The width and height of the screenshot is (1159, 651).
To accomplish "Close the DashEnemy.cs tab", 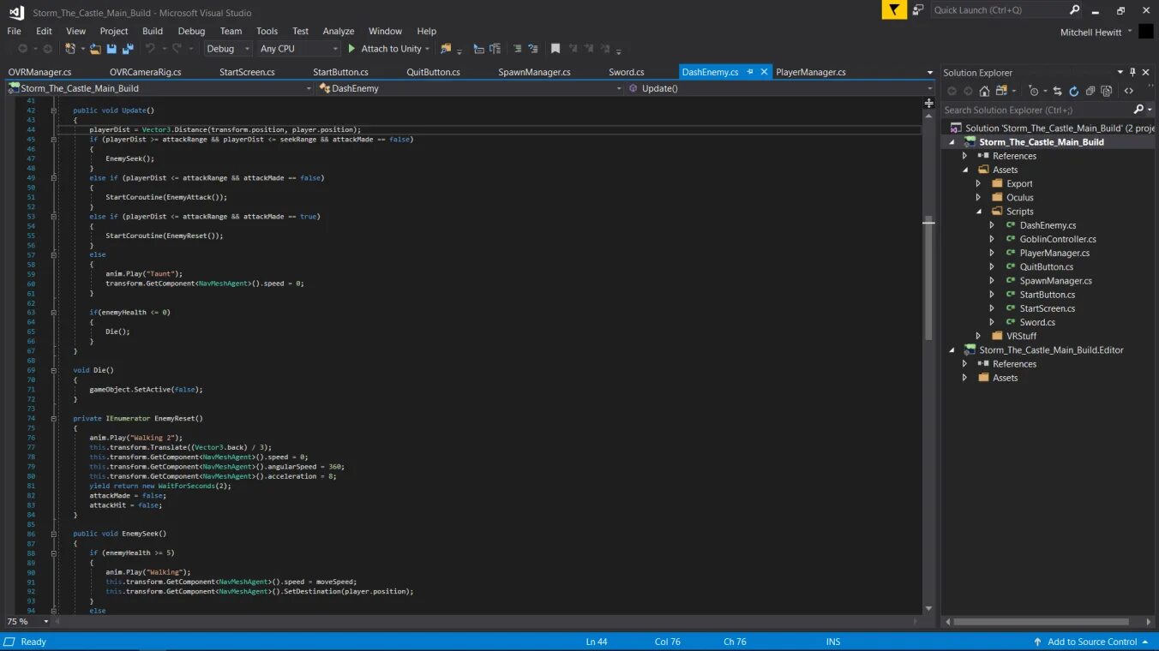I will tap(765, 72).
